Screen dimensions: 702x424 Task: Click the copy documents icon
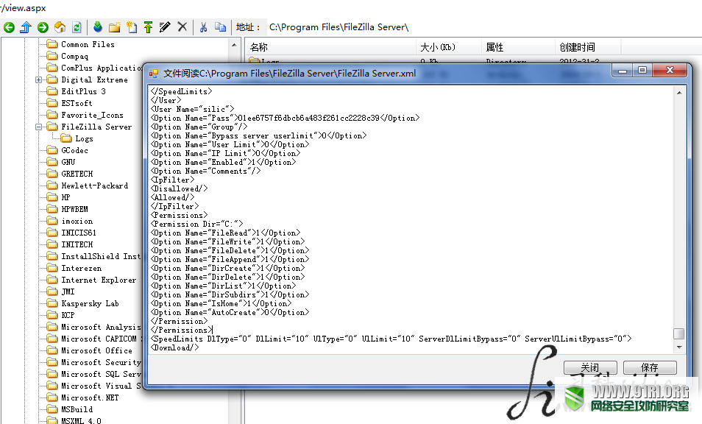point(220,27)
